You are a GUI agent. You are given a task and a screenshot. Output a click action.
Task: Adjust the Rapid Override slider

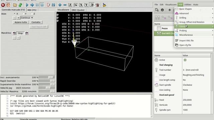point(47,81)
